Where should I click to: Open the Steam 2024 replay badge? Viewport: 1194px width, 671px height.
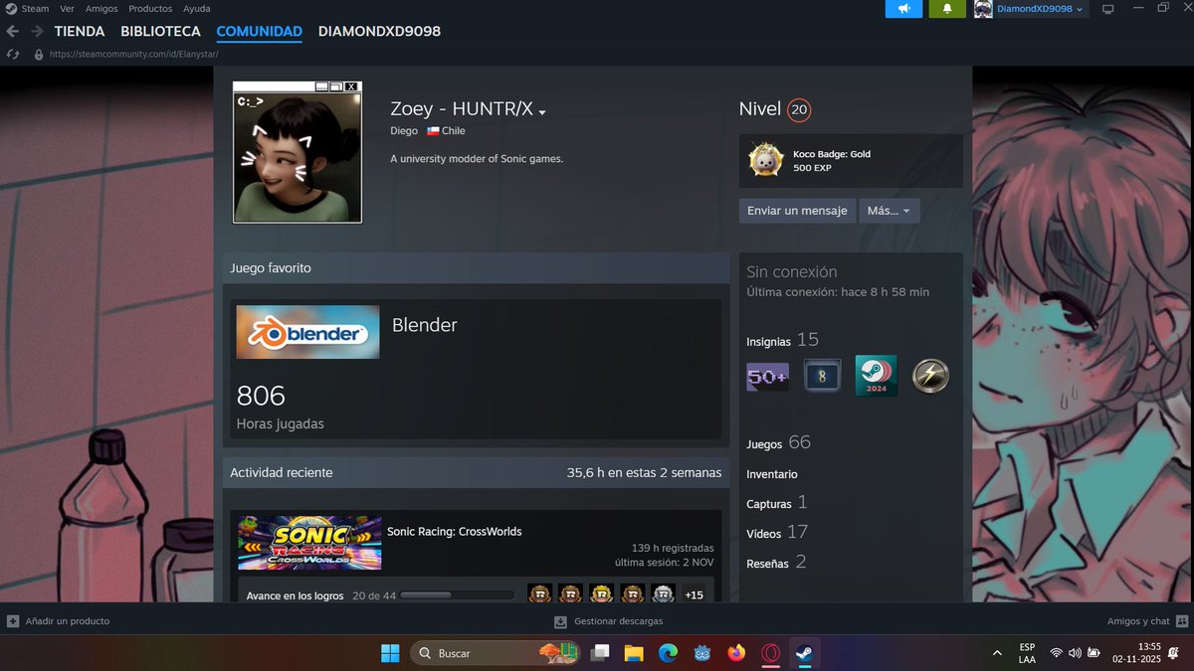876,376
